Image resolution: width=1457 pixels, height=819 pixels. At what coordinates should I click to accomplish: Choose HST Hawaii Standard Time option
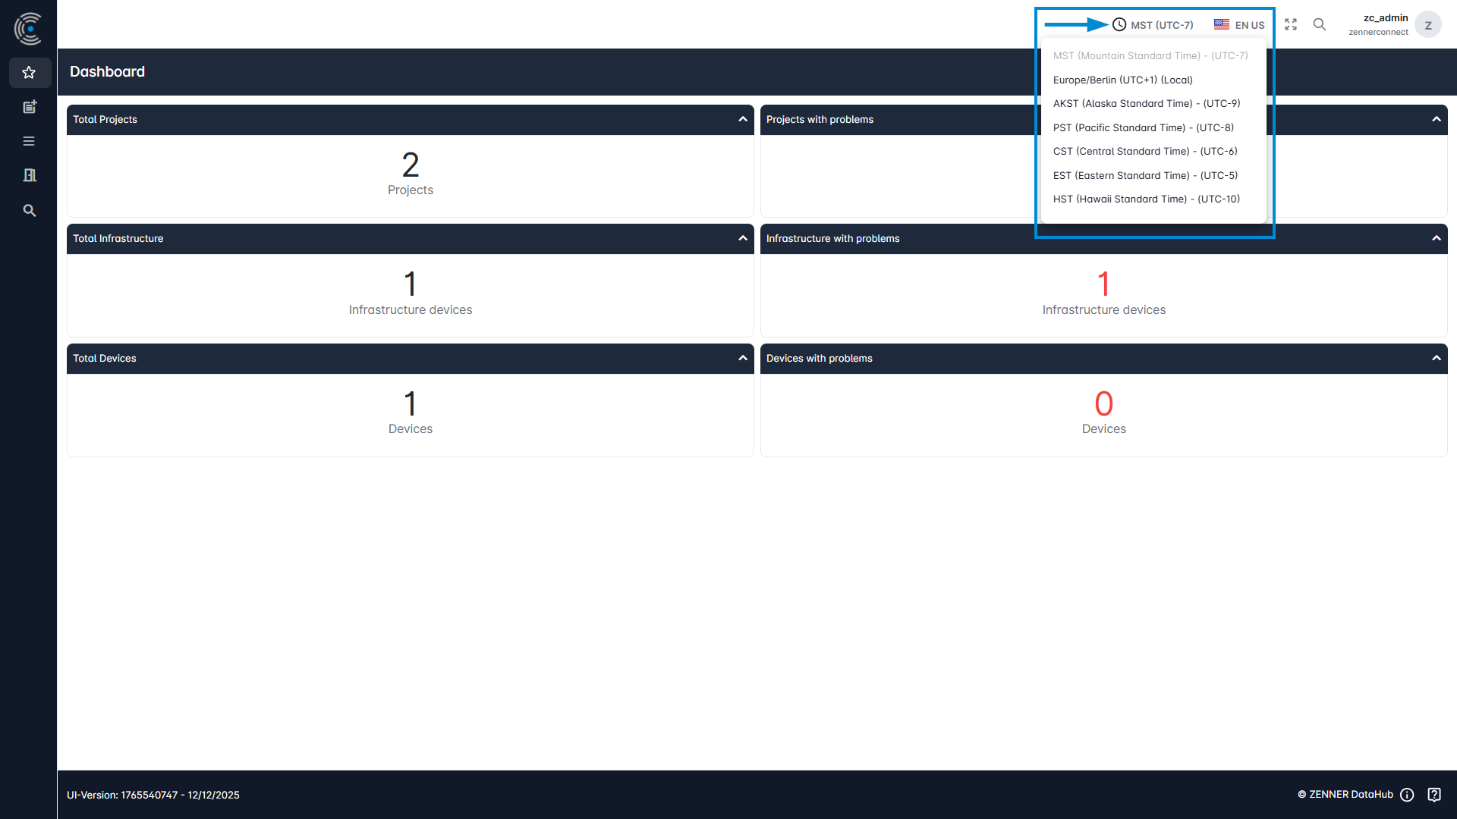click(x=1146, y=199)
